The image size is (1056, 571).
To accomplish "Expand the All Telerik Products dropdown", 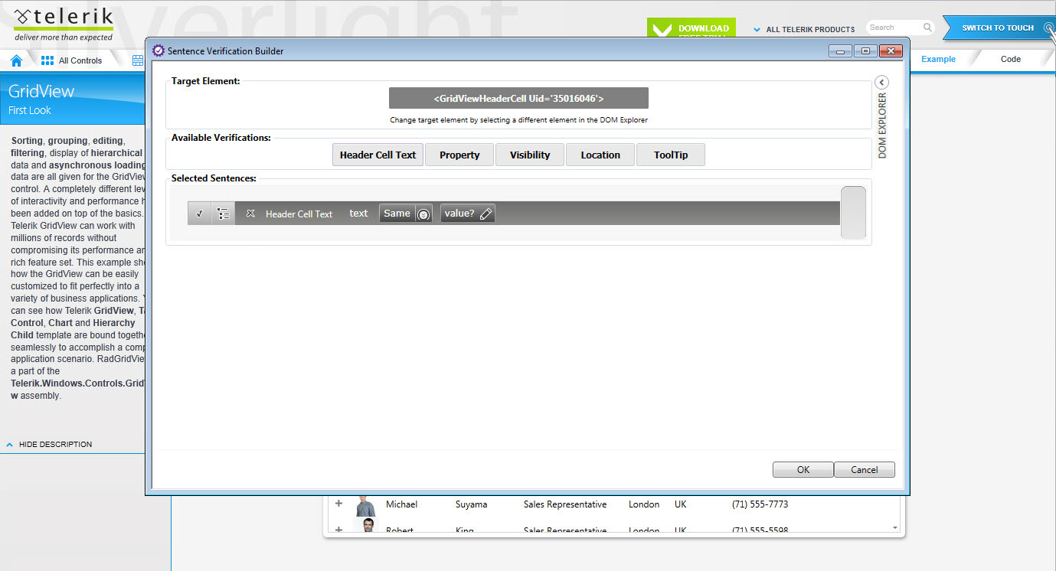I will click(x=804, y=29).
